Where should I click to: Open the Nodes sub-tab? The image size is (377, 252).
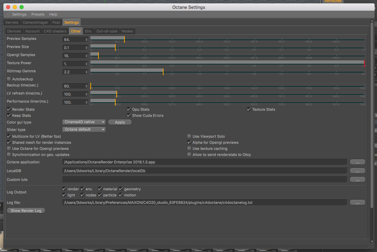127,31
